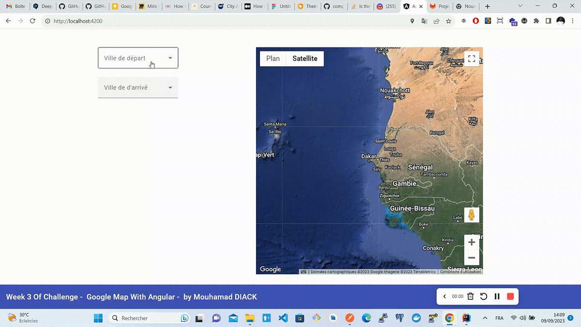Screen dimensions: 581x327
Task: Click the map zoom out icon
Action: click(x=471, y=258)
